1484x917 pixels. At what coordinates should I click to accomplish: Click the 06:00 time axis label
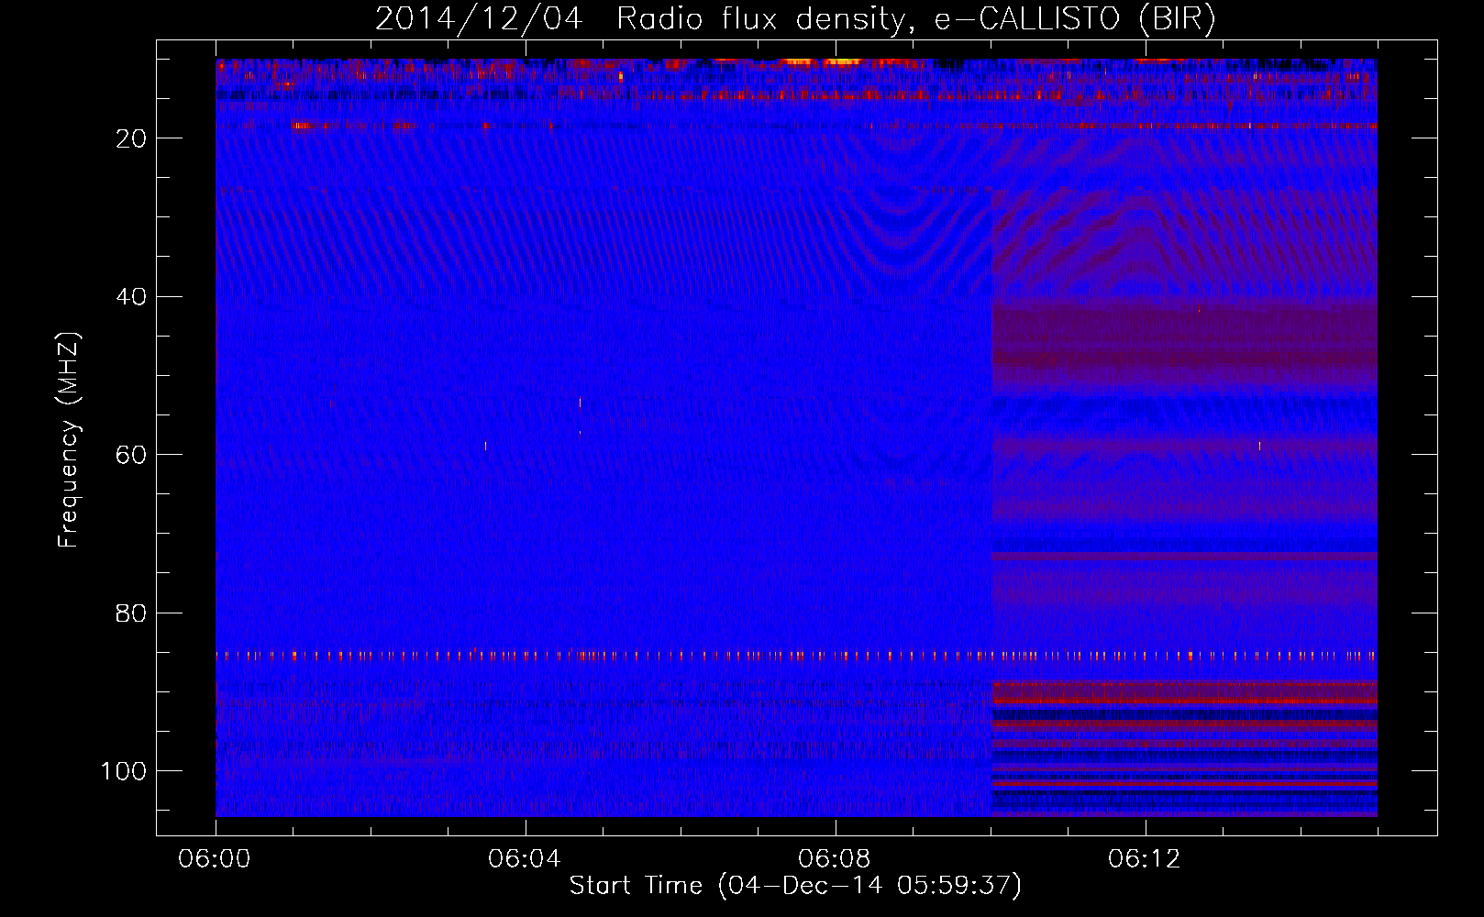coord(216,859)
